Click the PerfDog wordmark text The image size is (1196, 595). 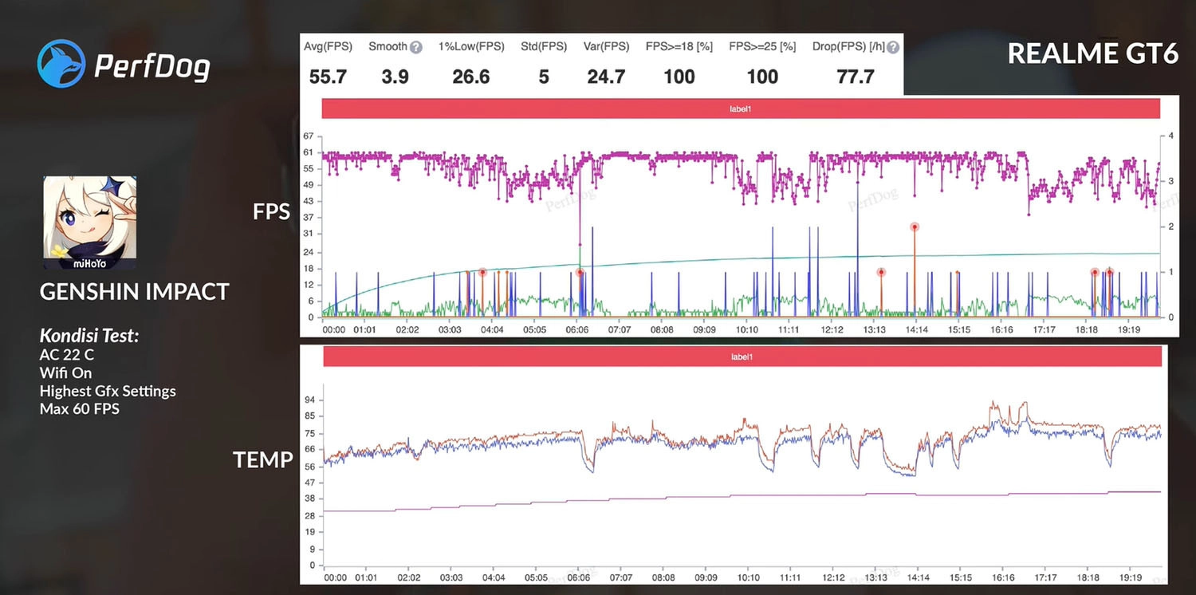[152, 66]
